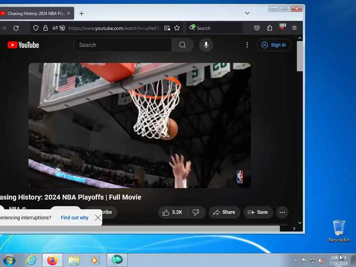Click the Firefox taskbar button

point(52,260)
